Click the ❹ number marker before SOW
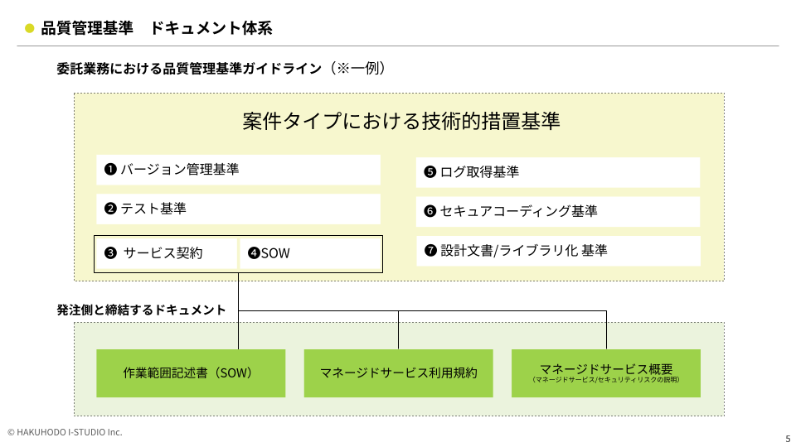The height and width of the screenshot is (447, 796). click(254, 253)
